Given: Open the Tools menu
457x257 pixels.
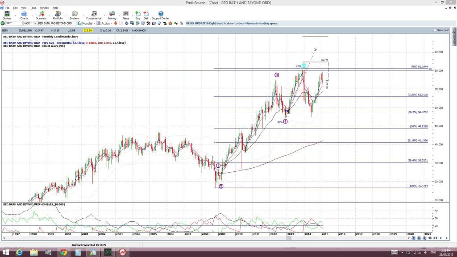Looking at the screenshot, I should (x=33, y=8).
